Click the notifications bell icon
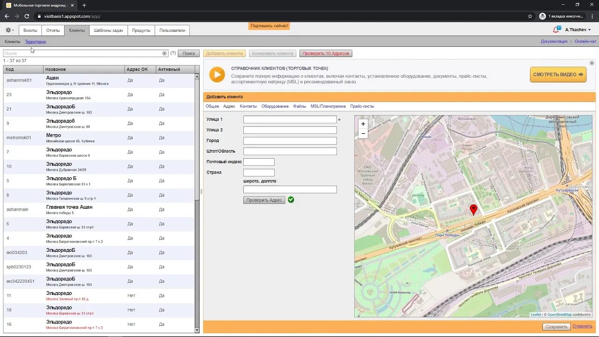599x337 pixels. point(556,29)
